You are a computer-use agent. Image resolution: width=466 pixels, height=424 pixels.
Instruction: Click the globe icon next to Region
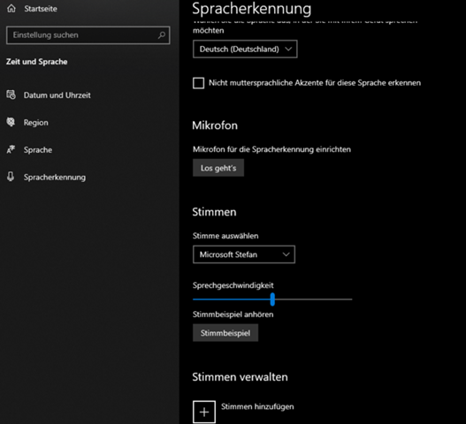coord(11,122)
